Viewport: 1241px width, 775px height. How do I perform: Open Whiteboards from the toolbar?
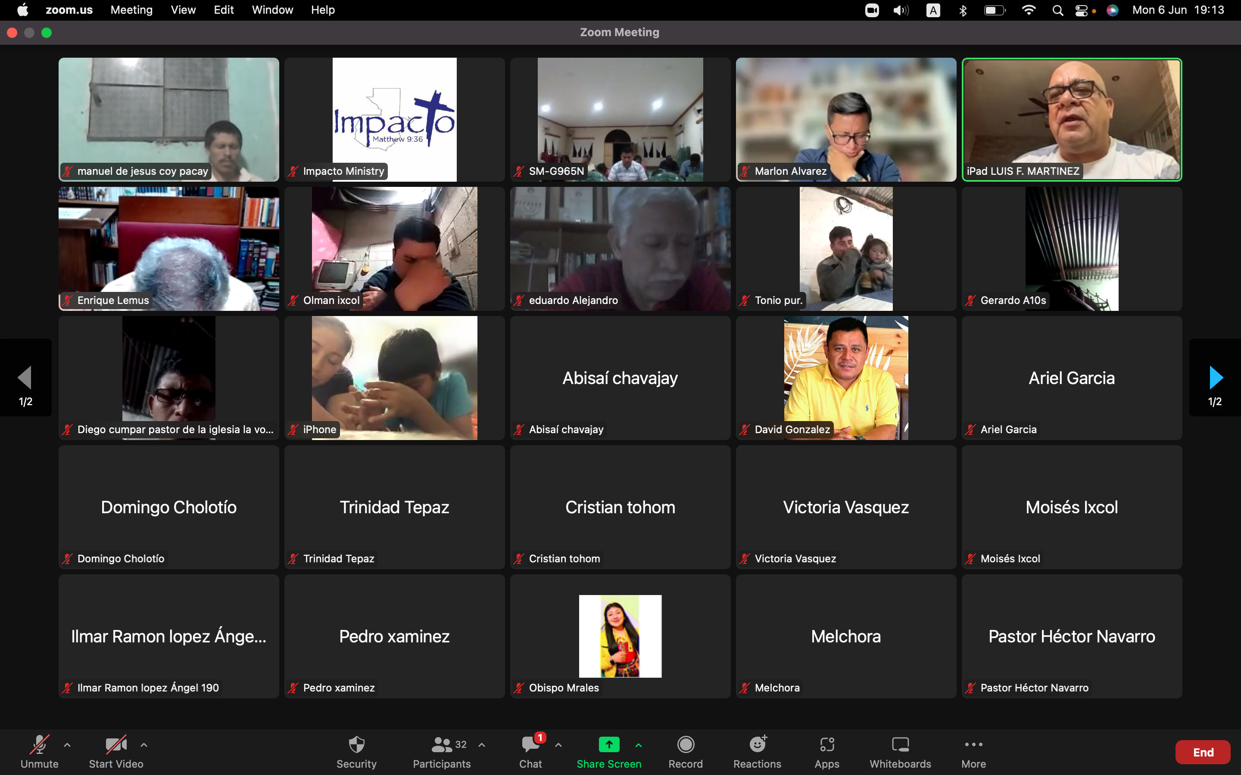[x=900, y=745]
